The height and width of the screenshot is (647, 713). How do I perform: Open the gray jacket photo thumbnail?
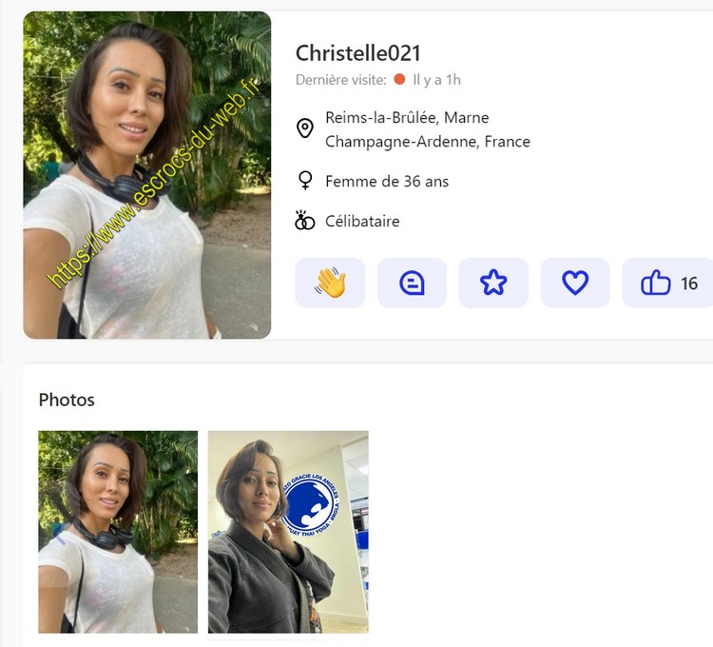[x=288, y=532]
